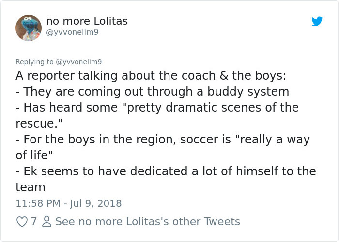Open the "no more Lolitas" display name
Viewport: 339px width, 242px height.
click(87, 21)
